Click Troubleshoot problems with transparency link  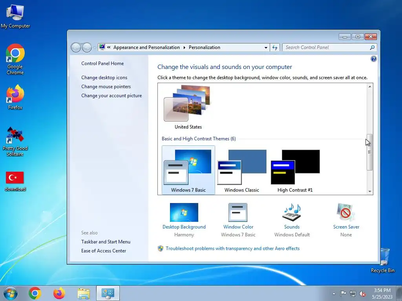click(232, 248)
